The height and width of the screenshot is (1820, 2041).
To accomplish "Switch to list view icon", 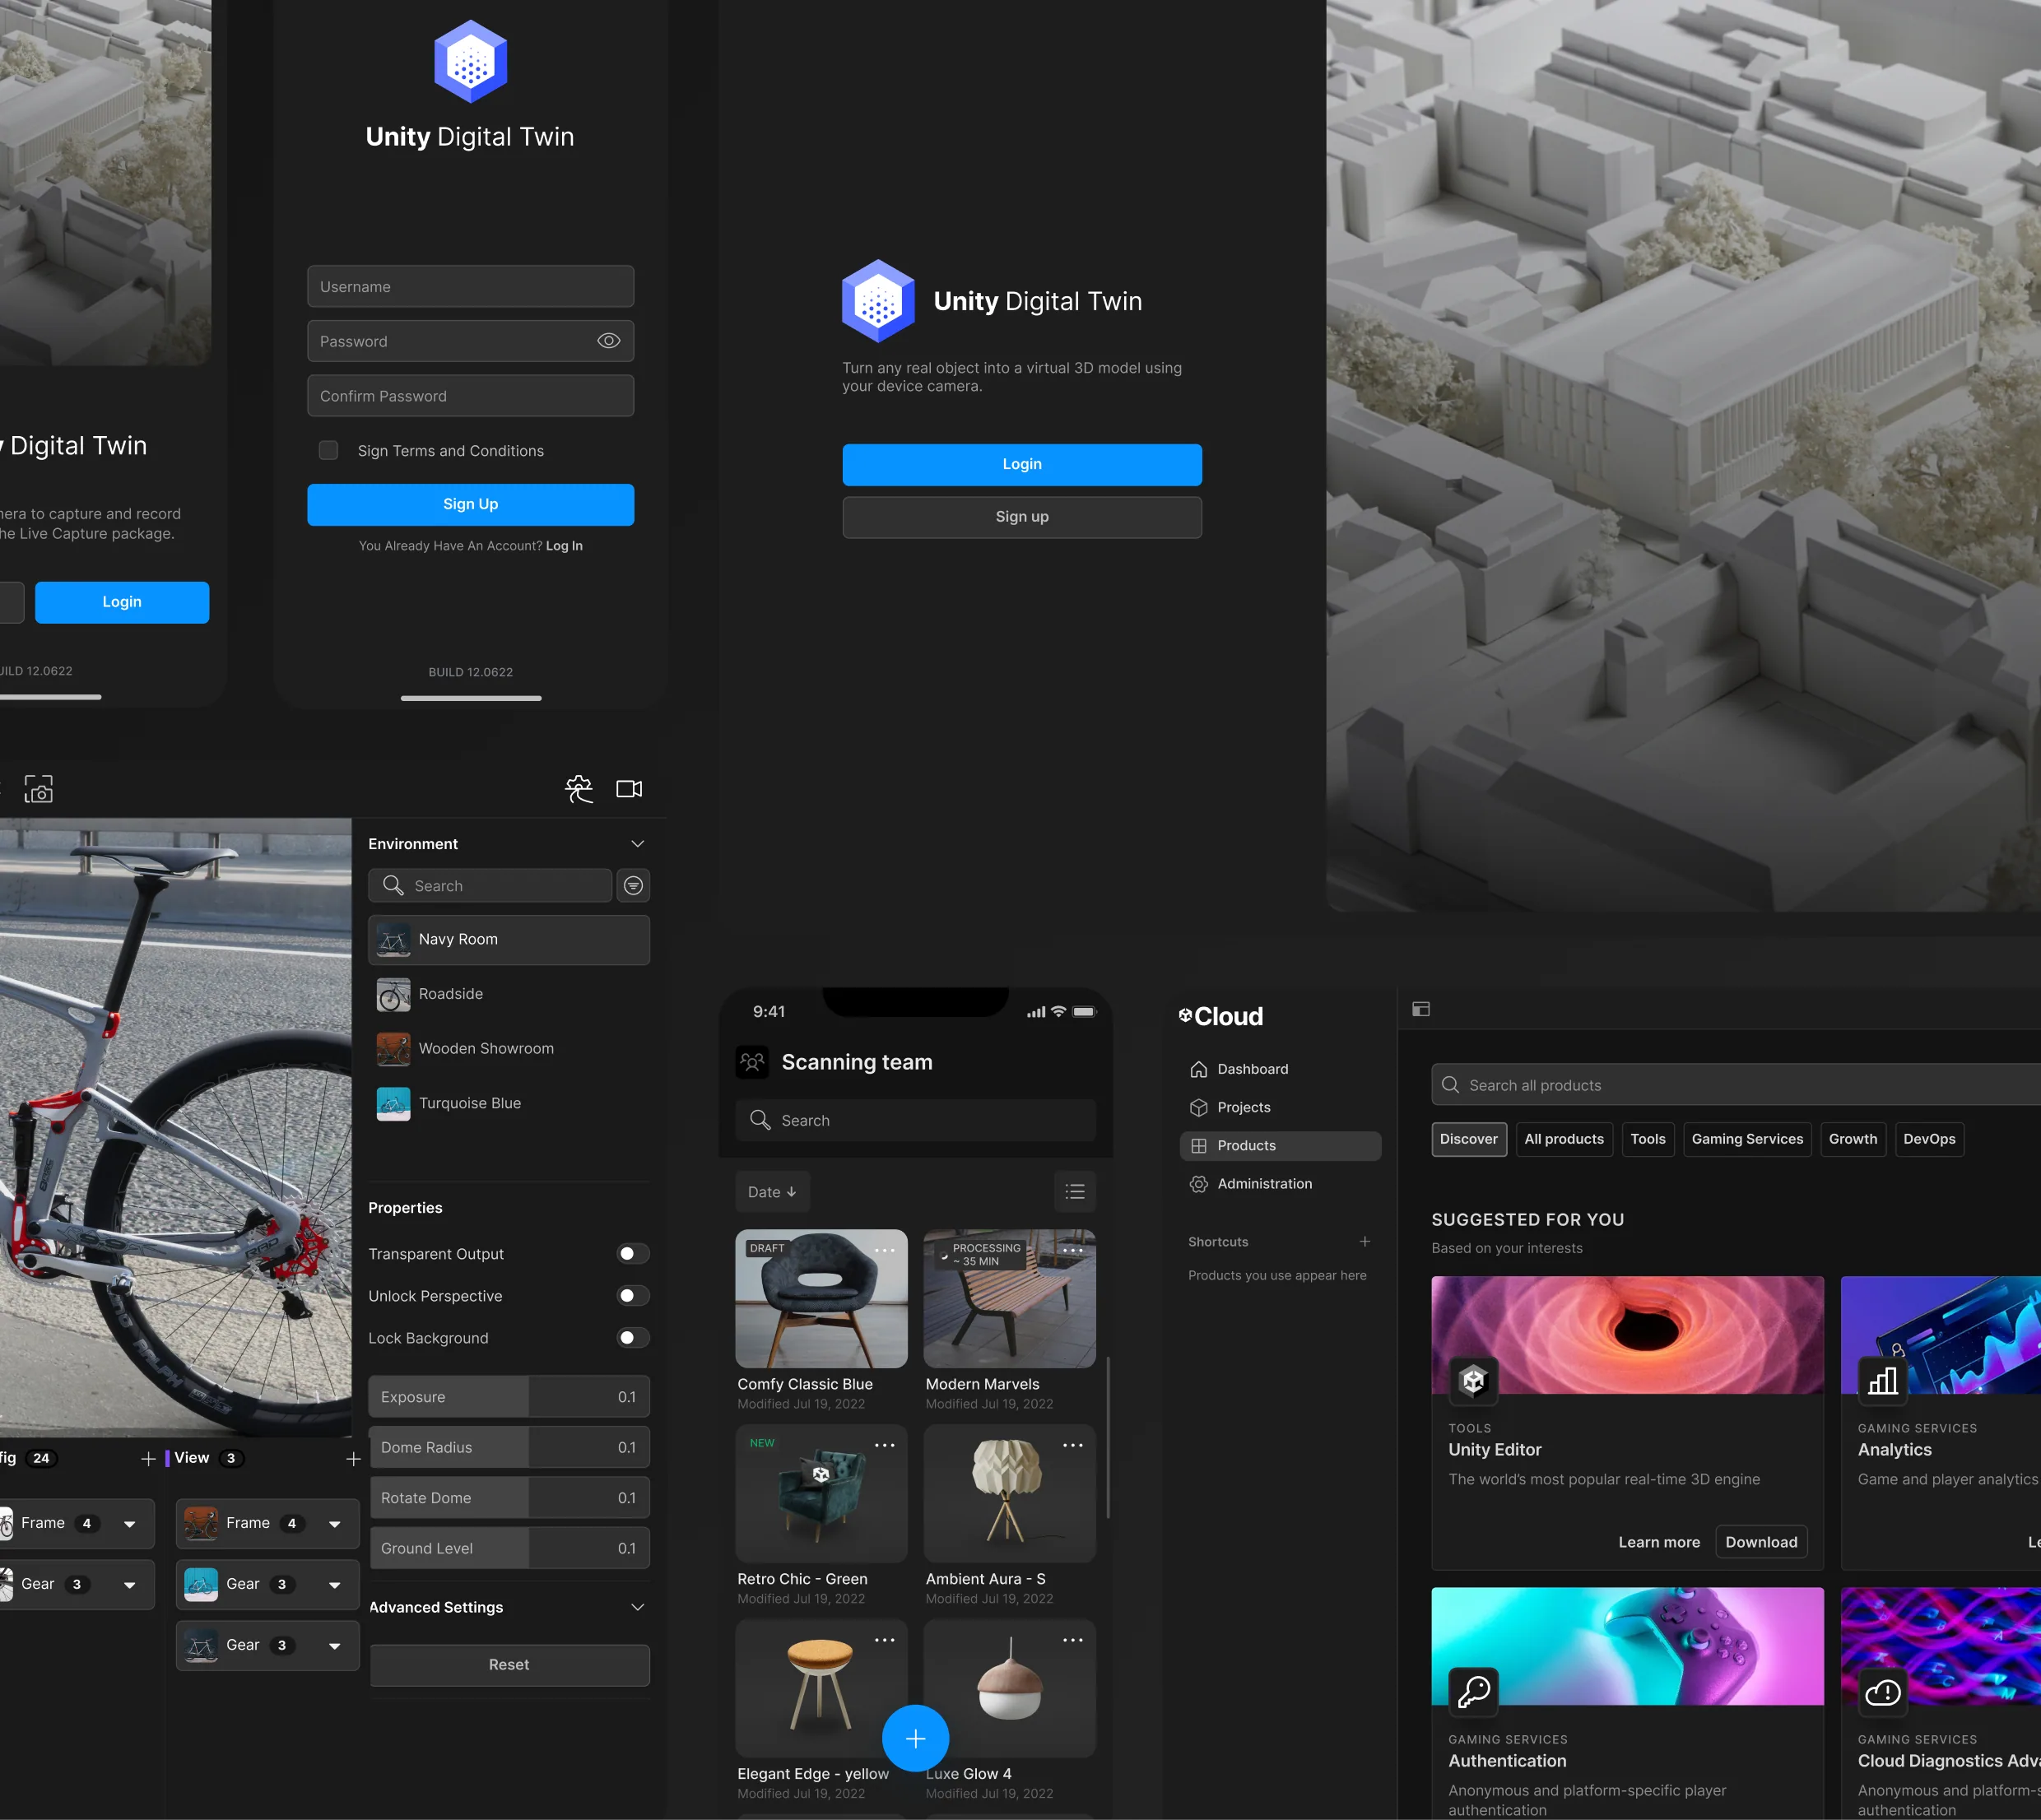I will pyautogui.click(x=1075, y=1191).
